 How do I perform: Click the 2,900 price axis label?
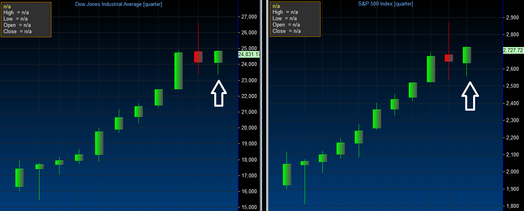coord(513,17)
